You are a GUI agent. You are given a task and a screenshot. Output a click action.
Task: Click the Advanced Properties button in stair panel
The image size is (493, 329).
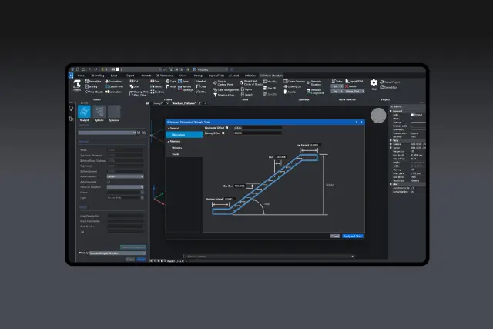pos(133,247)
